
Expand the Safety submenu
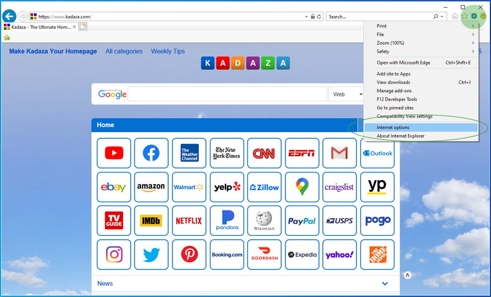point(421,51)
